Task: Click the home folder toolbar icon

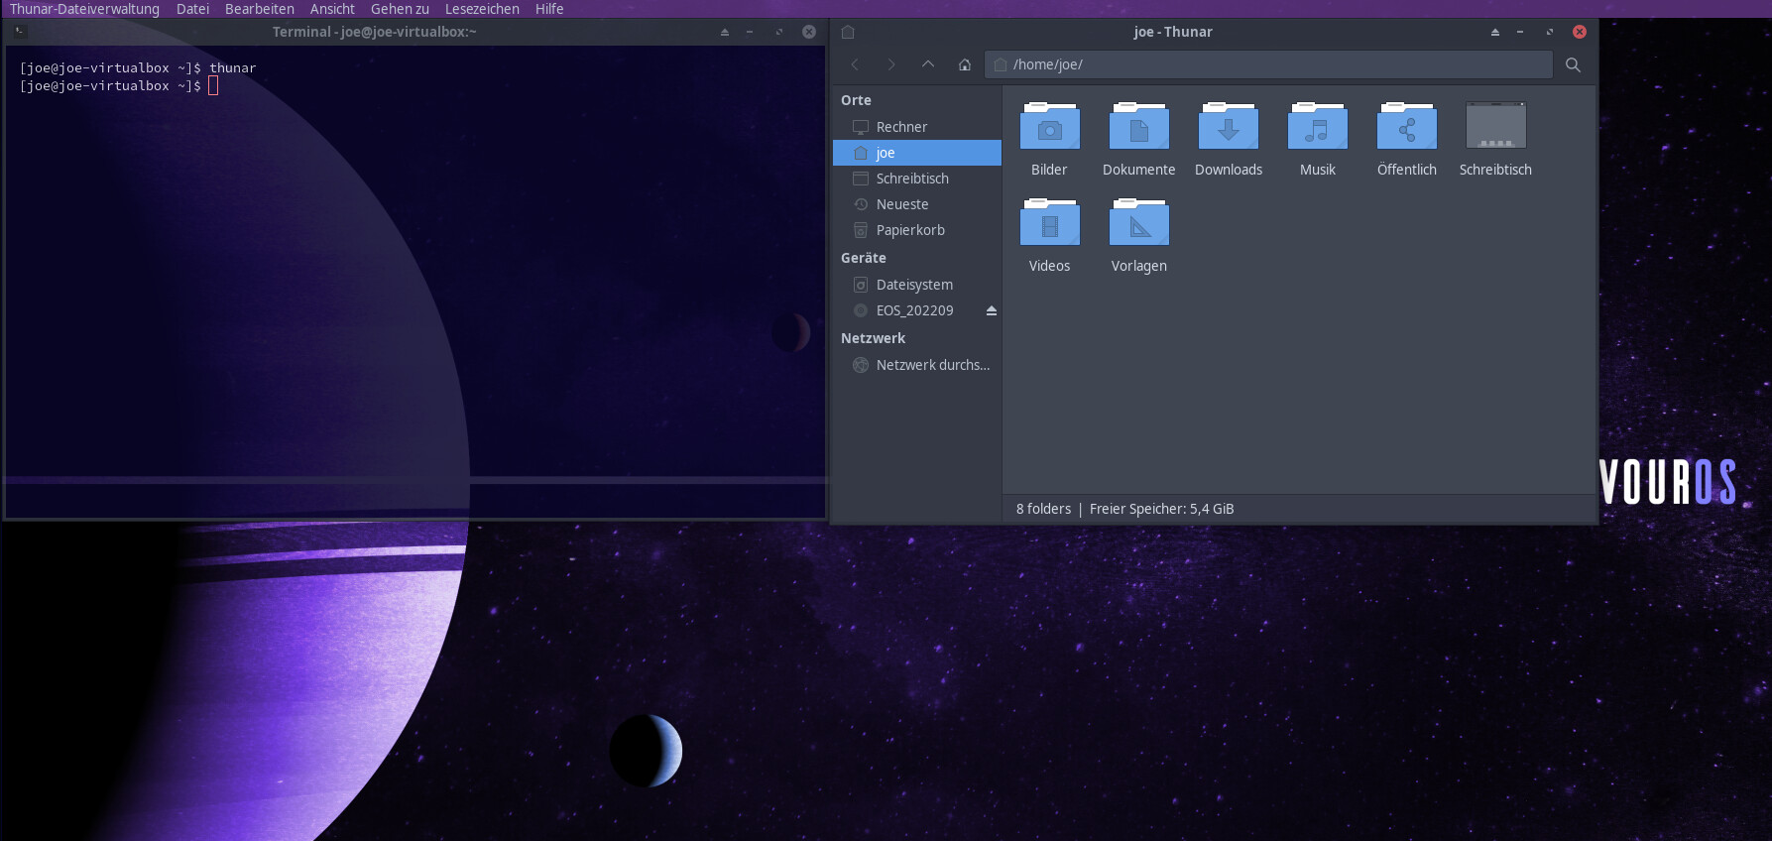Action: pos(965,64)
